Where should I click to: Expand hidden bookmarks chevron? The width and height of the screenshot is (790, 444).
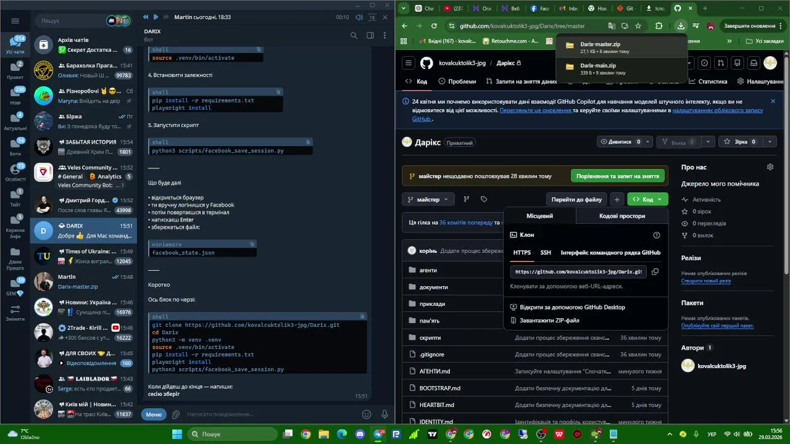730,41
